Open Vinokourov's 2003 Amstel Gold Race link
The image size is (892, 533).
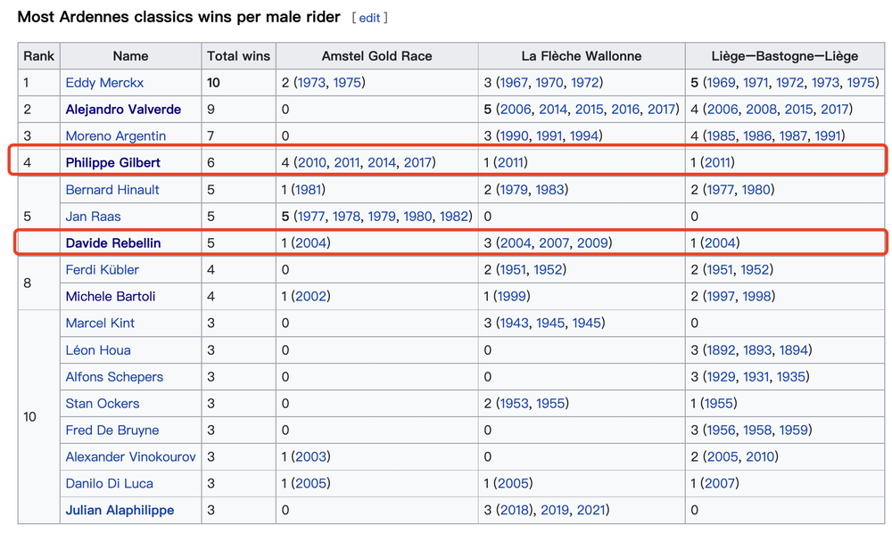(x=310, y=457)
